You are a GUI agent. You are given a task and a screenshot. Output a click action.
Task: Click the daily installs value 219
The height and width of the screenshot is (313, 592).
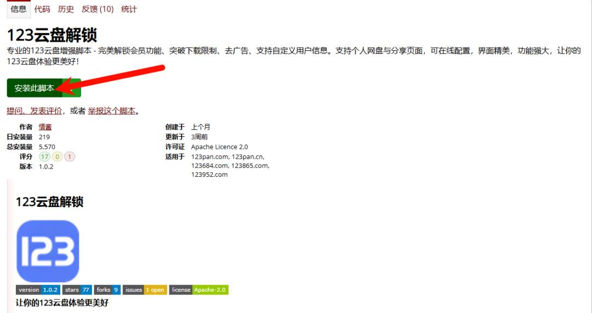(44, 137)
